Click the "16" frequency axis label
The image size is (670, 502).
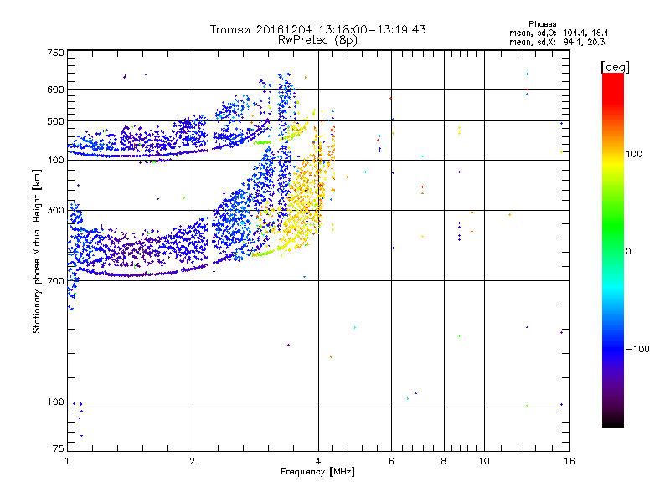569,461
